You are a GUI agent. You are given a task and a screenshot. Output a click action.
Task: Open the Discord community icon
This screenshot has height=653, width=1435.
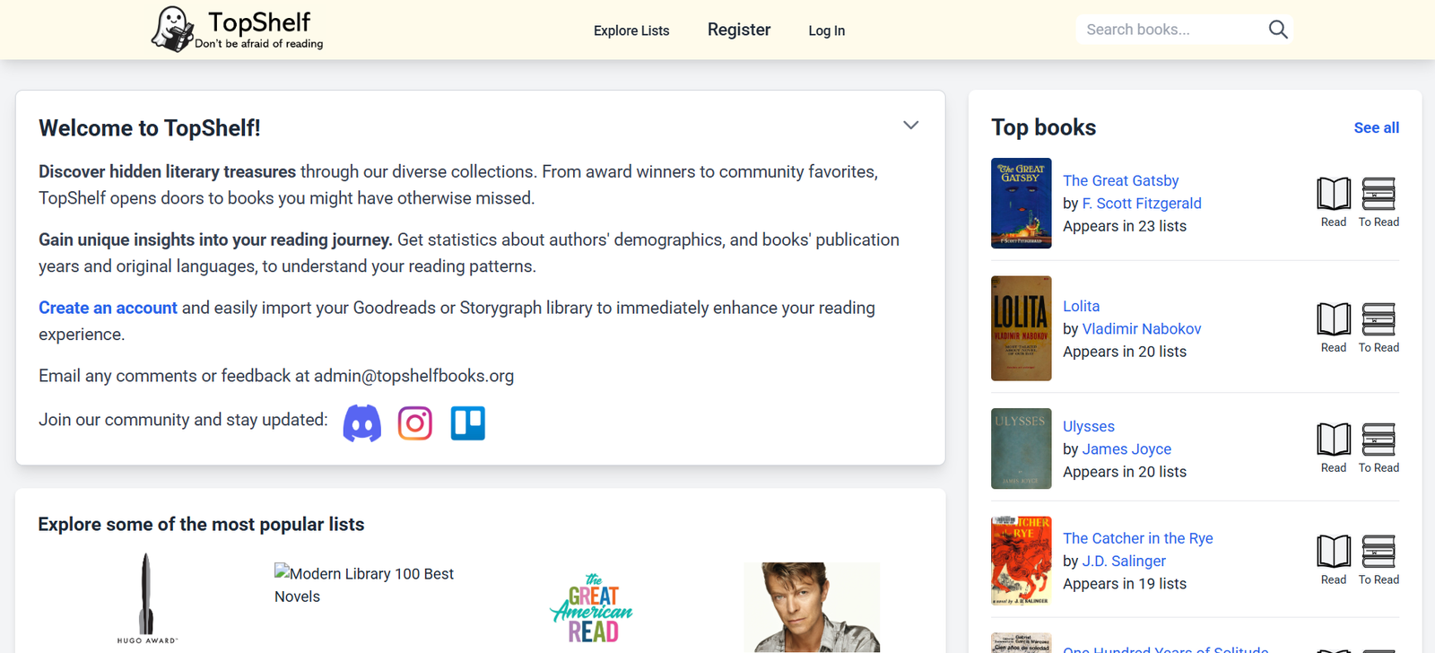(x=362, y=423)
